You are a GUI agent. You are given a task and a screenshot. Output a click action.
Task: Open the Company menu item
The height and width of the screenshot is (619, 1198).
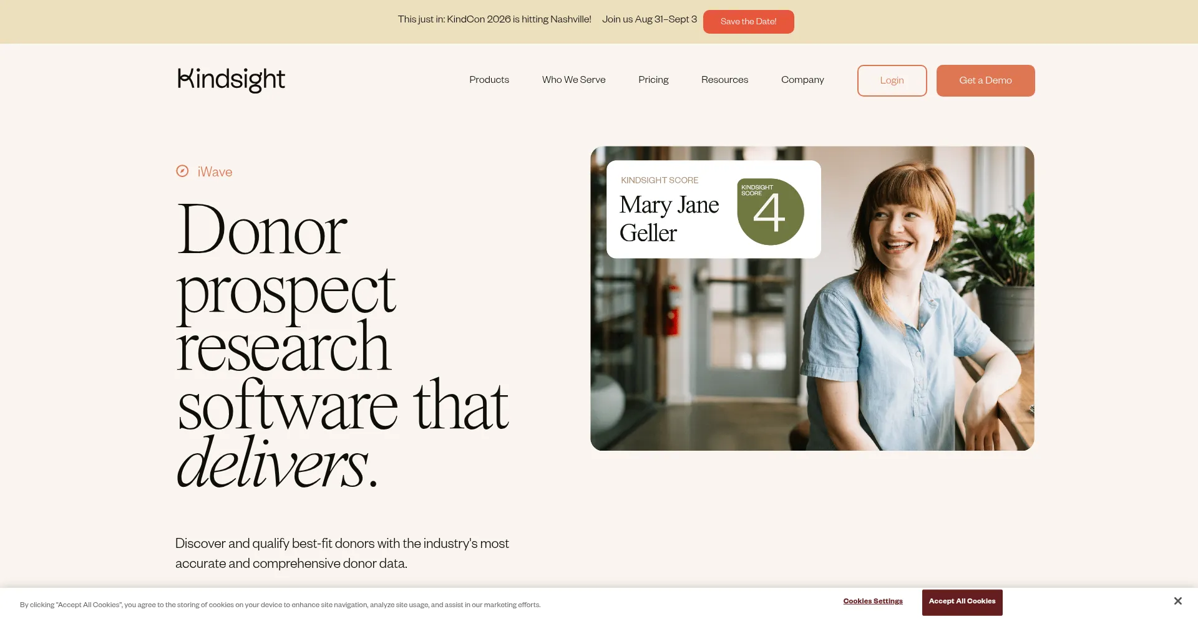802,80
